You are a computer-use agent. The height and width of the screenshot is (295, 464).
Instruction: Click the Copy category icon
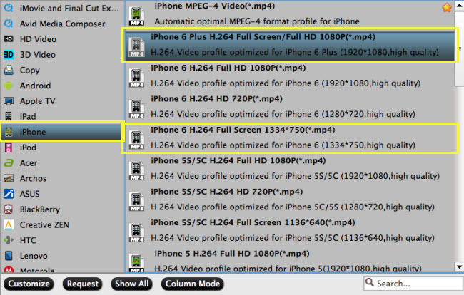pos(9,70)
